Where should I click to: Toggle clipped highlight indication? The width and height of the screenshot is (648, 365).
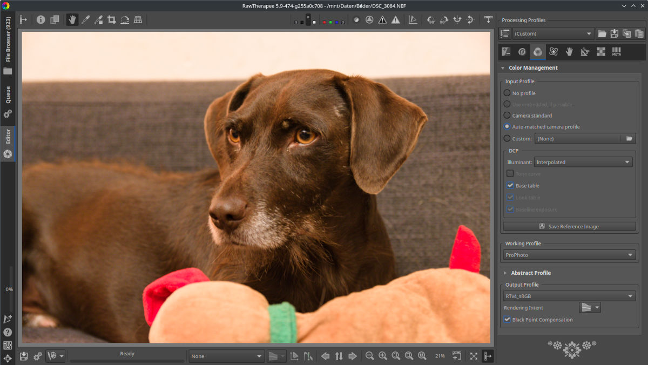coord(396,20)
